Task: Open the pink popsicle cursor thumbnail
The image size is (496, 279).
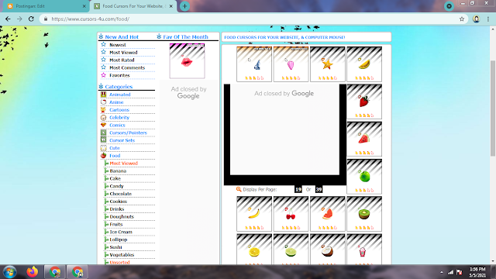Action: 291,64
